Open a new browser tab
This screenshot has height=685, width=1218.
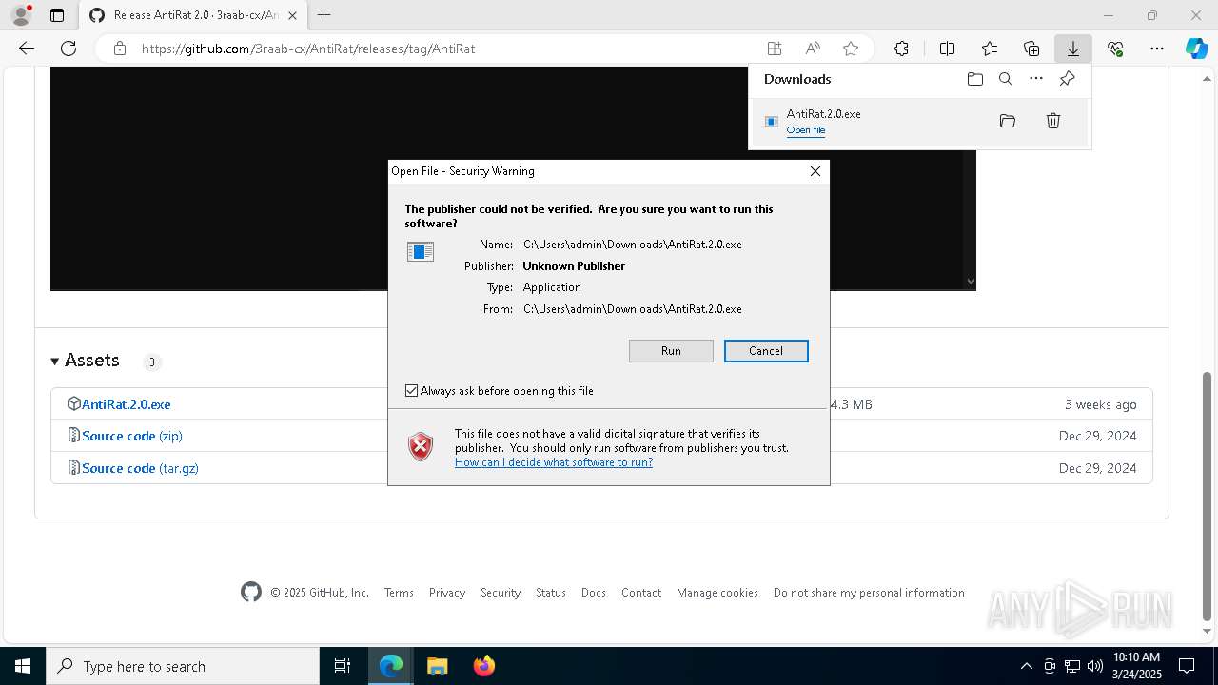324,15
